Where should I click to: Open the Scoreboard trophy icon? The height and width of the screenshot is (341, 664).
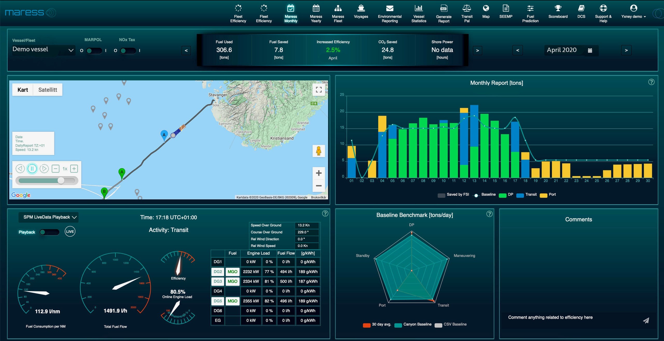pyautogui.click(x=558, y=9)
